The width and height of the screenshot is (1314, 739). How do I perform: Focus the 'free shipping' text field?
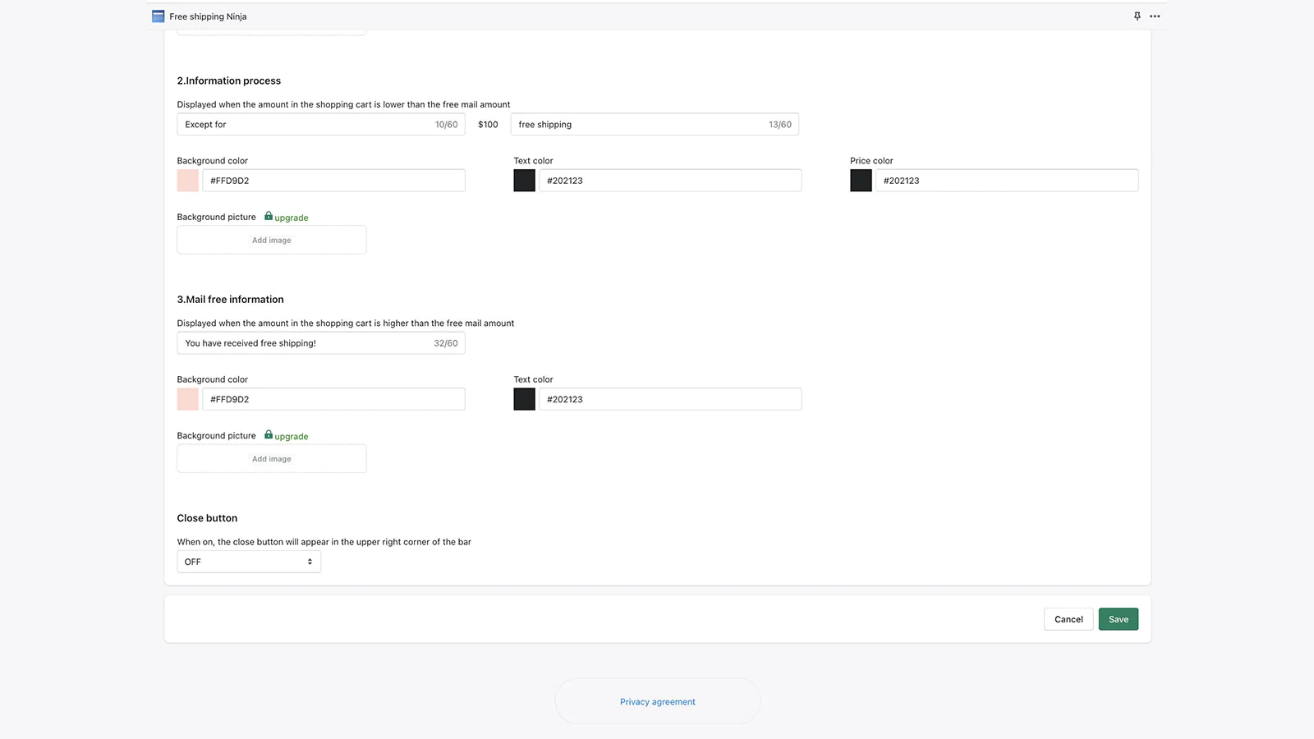tap(641, 125)
